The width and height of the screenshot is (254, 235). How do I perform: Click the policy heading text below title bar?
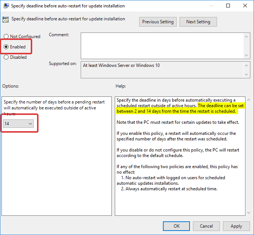[68, 19]
